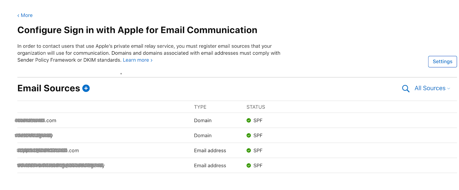The width and height of the screenshot is (459, 190).
Task: Follow the Learn more link
Action: pos(136,60)
